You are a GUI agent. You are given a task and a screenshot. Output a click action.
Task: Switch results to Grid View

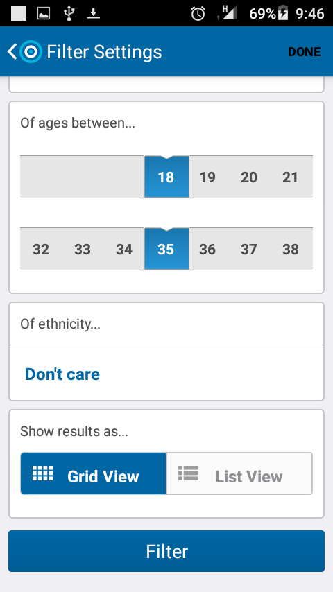click(94, 473)
